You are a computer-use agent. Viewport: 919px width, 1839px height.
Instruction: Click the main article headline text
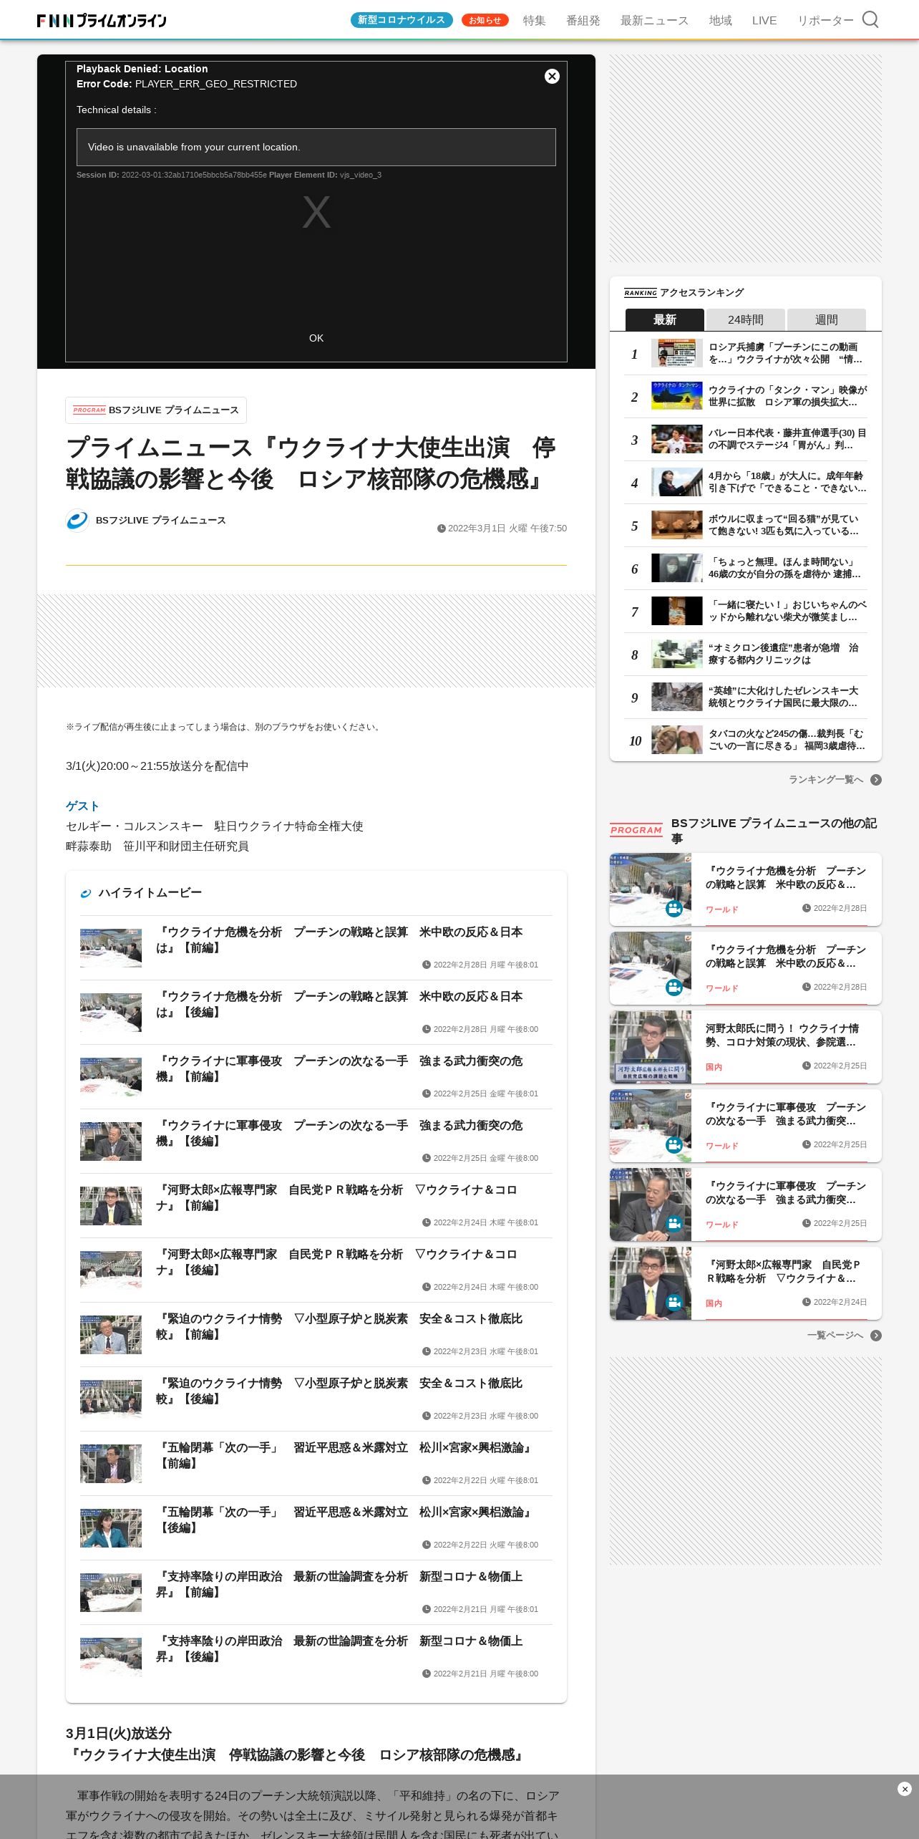tap(311, 463)
